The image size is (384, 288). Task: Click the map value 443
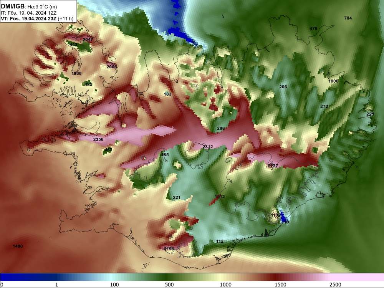73,45
